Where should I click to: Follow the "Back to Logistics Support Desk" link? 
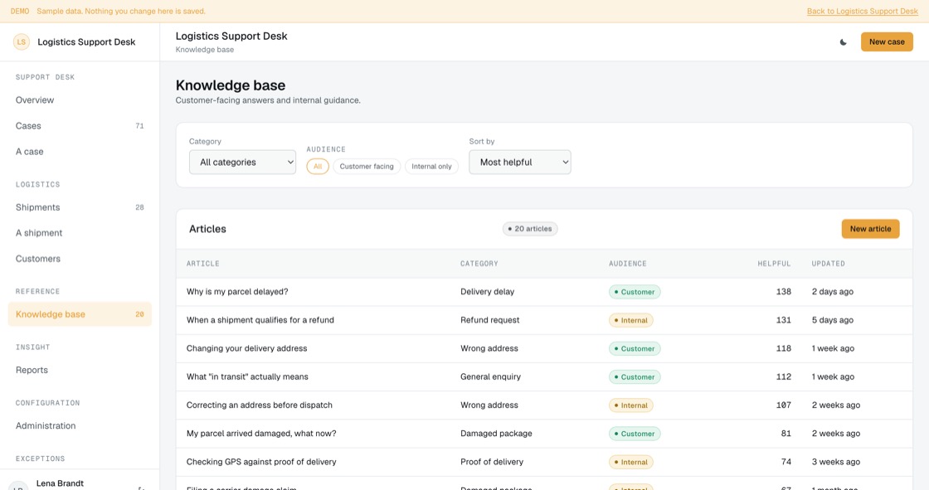click(x=862, y=12)
